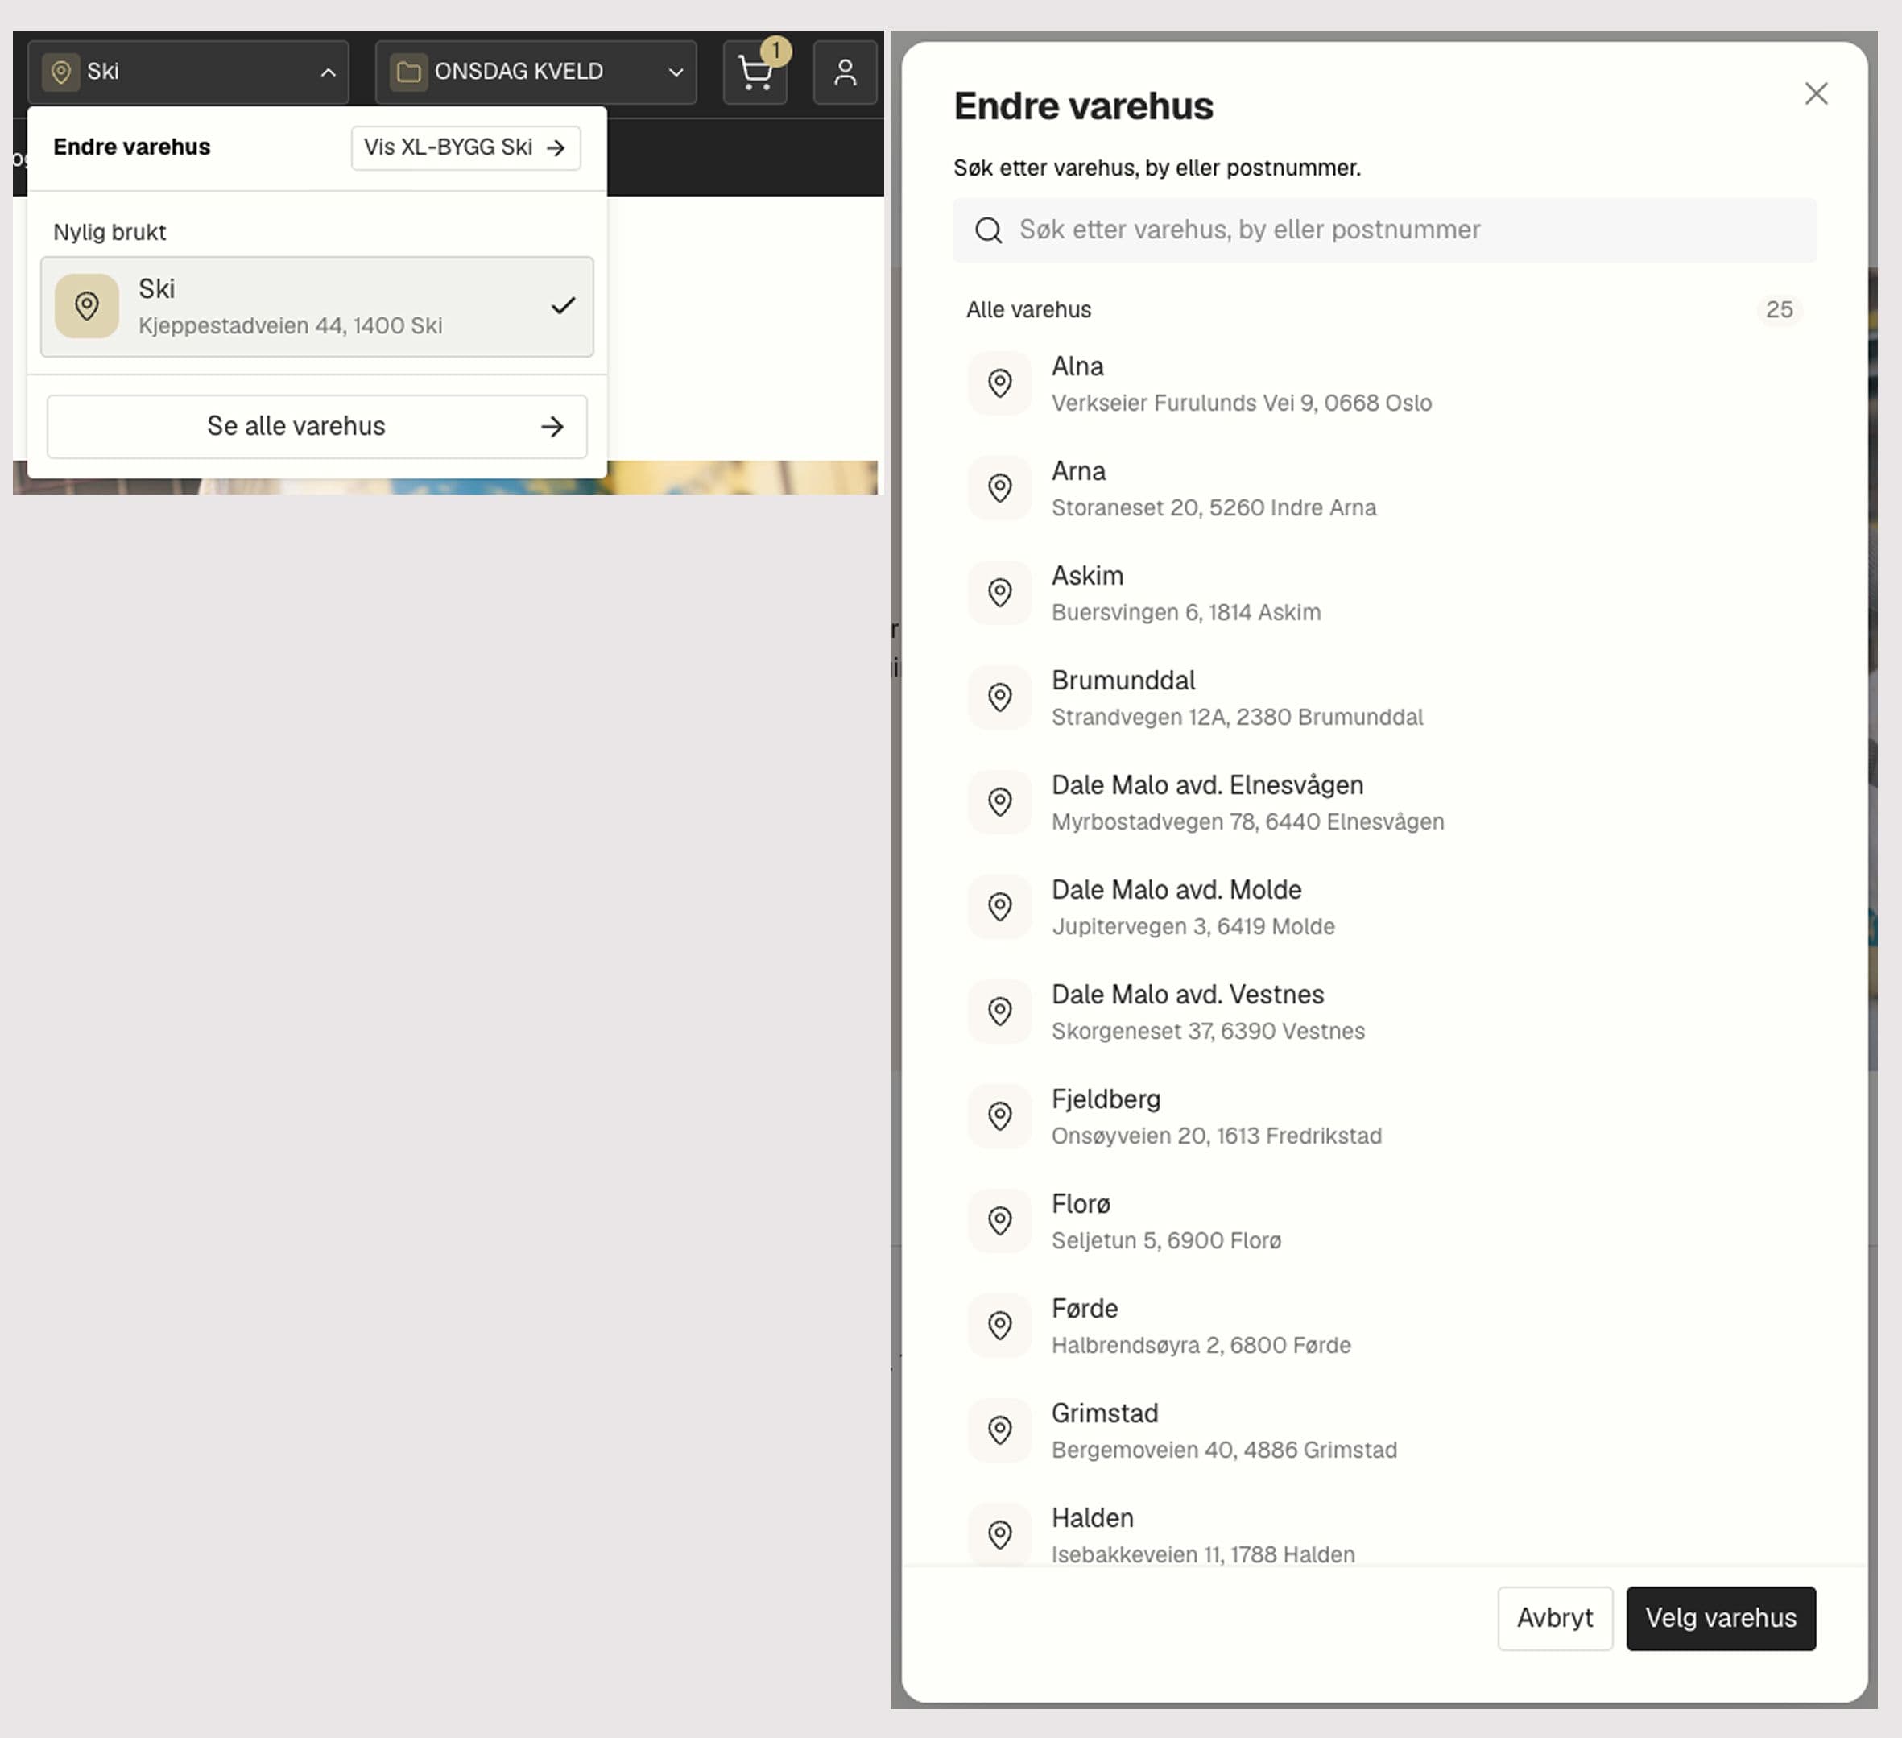This screenshot has height=1738, width=1902.
Task: Select the Førde warehouse
Action: click(x=1384, y=1326)
